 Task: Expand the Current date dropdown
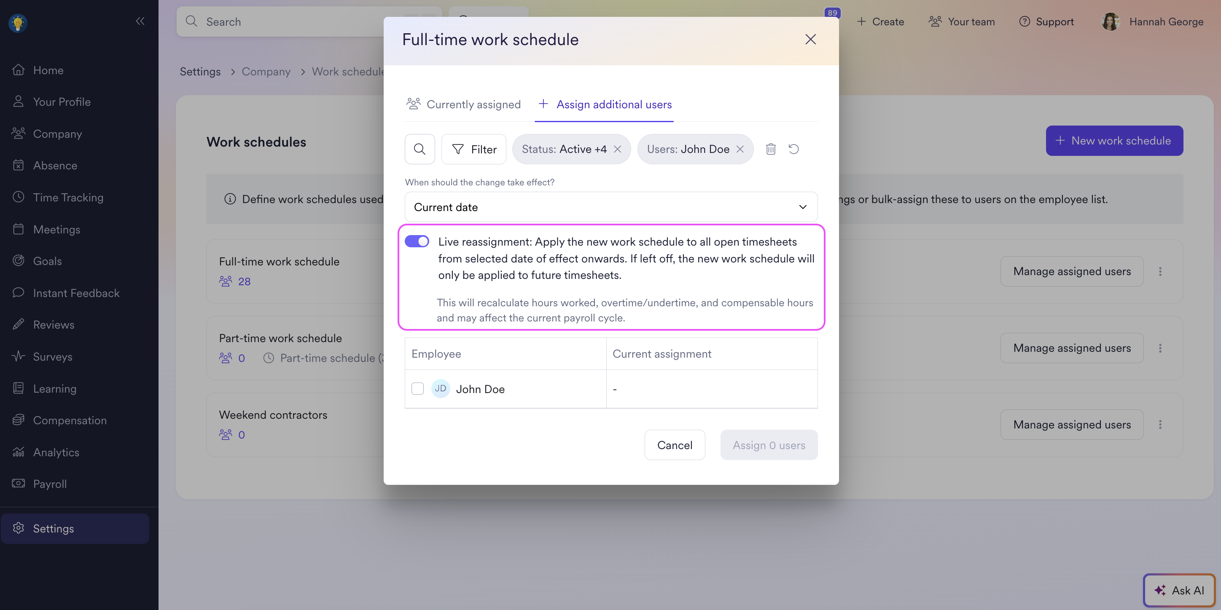[x=610, y=207]
